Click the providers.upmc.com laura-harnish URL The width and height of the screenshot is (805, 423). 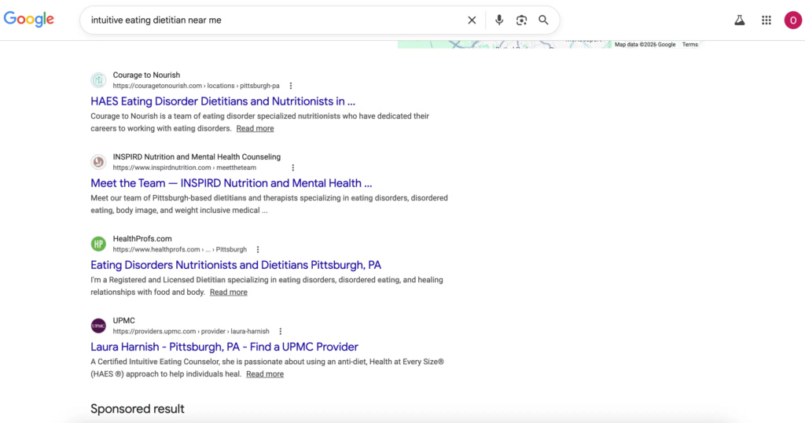[x=191, y=332]
